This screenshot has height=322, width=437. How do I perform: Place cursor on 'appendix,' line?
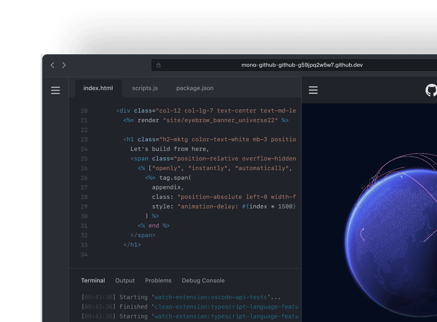click(x=168, y=187)
